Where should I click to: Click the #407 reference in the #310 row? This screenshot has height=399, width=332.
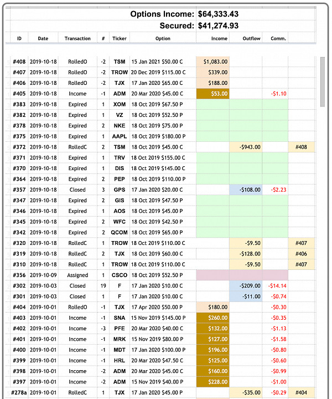click(x=301, y=265)
